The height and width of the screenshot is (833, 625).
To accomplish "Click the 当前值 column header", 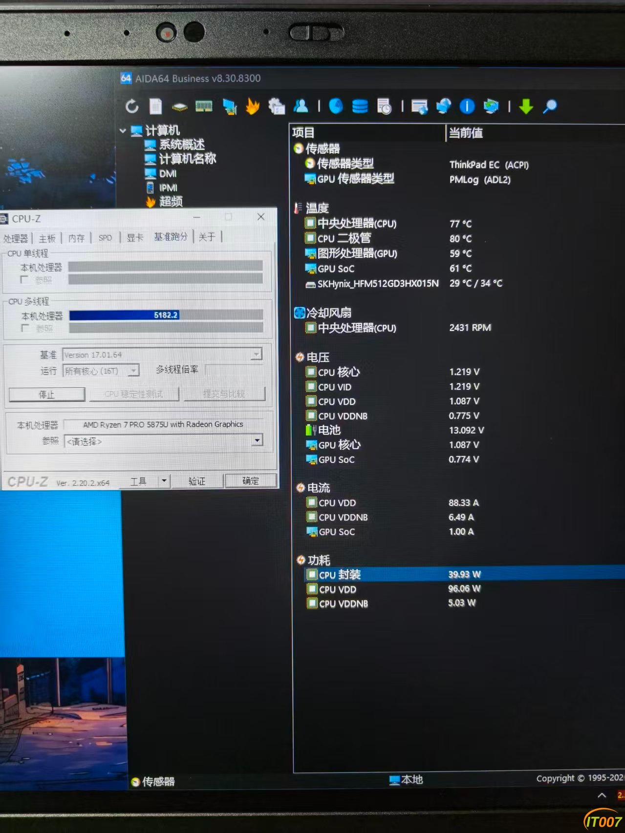I will click(535, 133).
